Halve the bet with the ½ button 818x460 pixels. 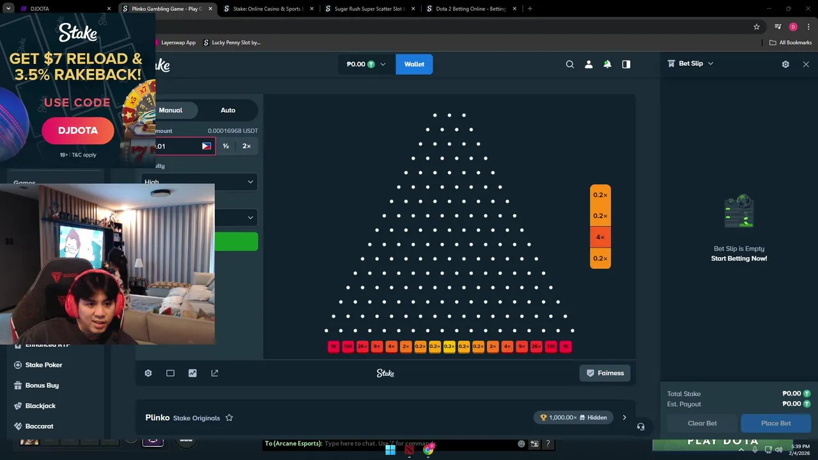[x=226, y=146]
